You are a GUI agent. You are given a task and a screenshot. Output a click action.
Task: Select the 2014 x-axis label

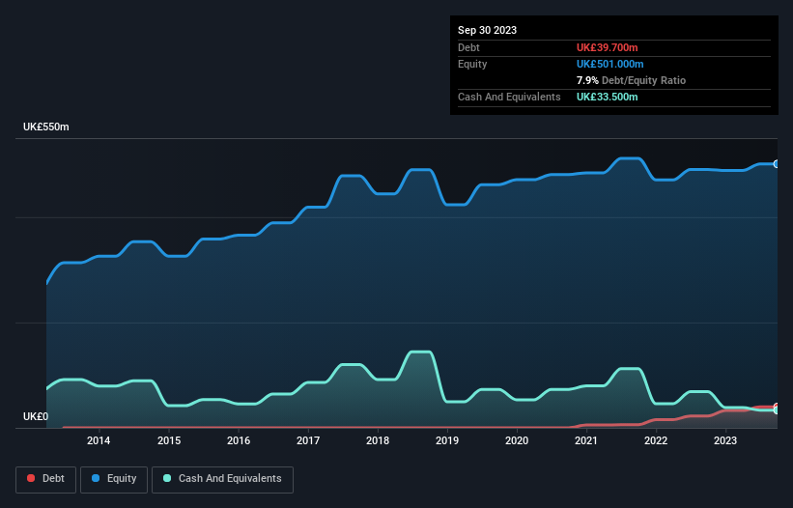click(x=99, y=441)
